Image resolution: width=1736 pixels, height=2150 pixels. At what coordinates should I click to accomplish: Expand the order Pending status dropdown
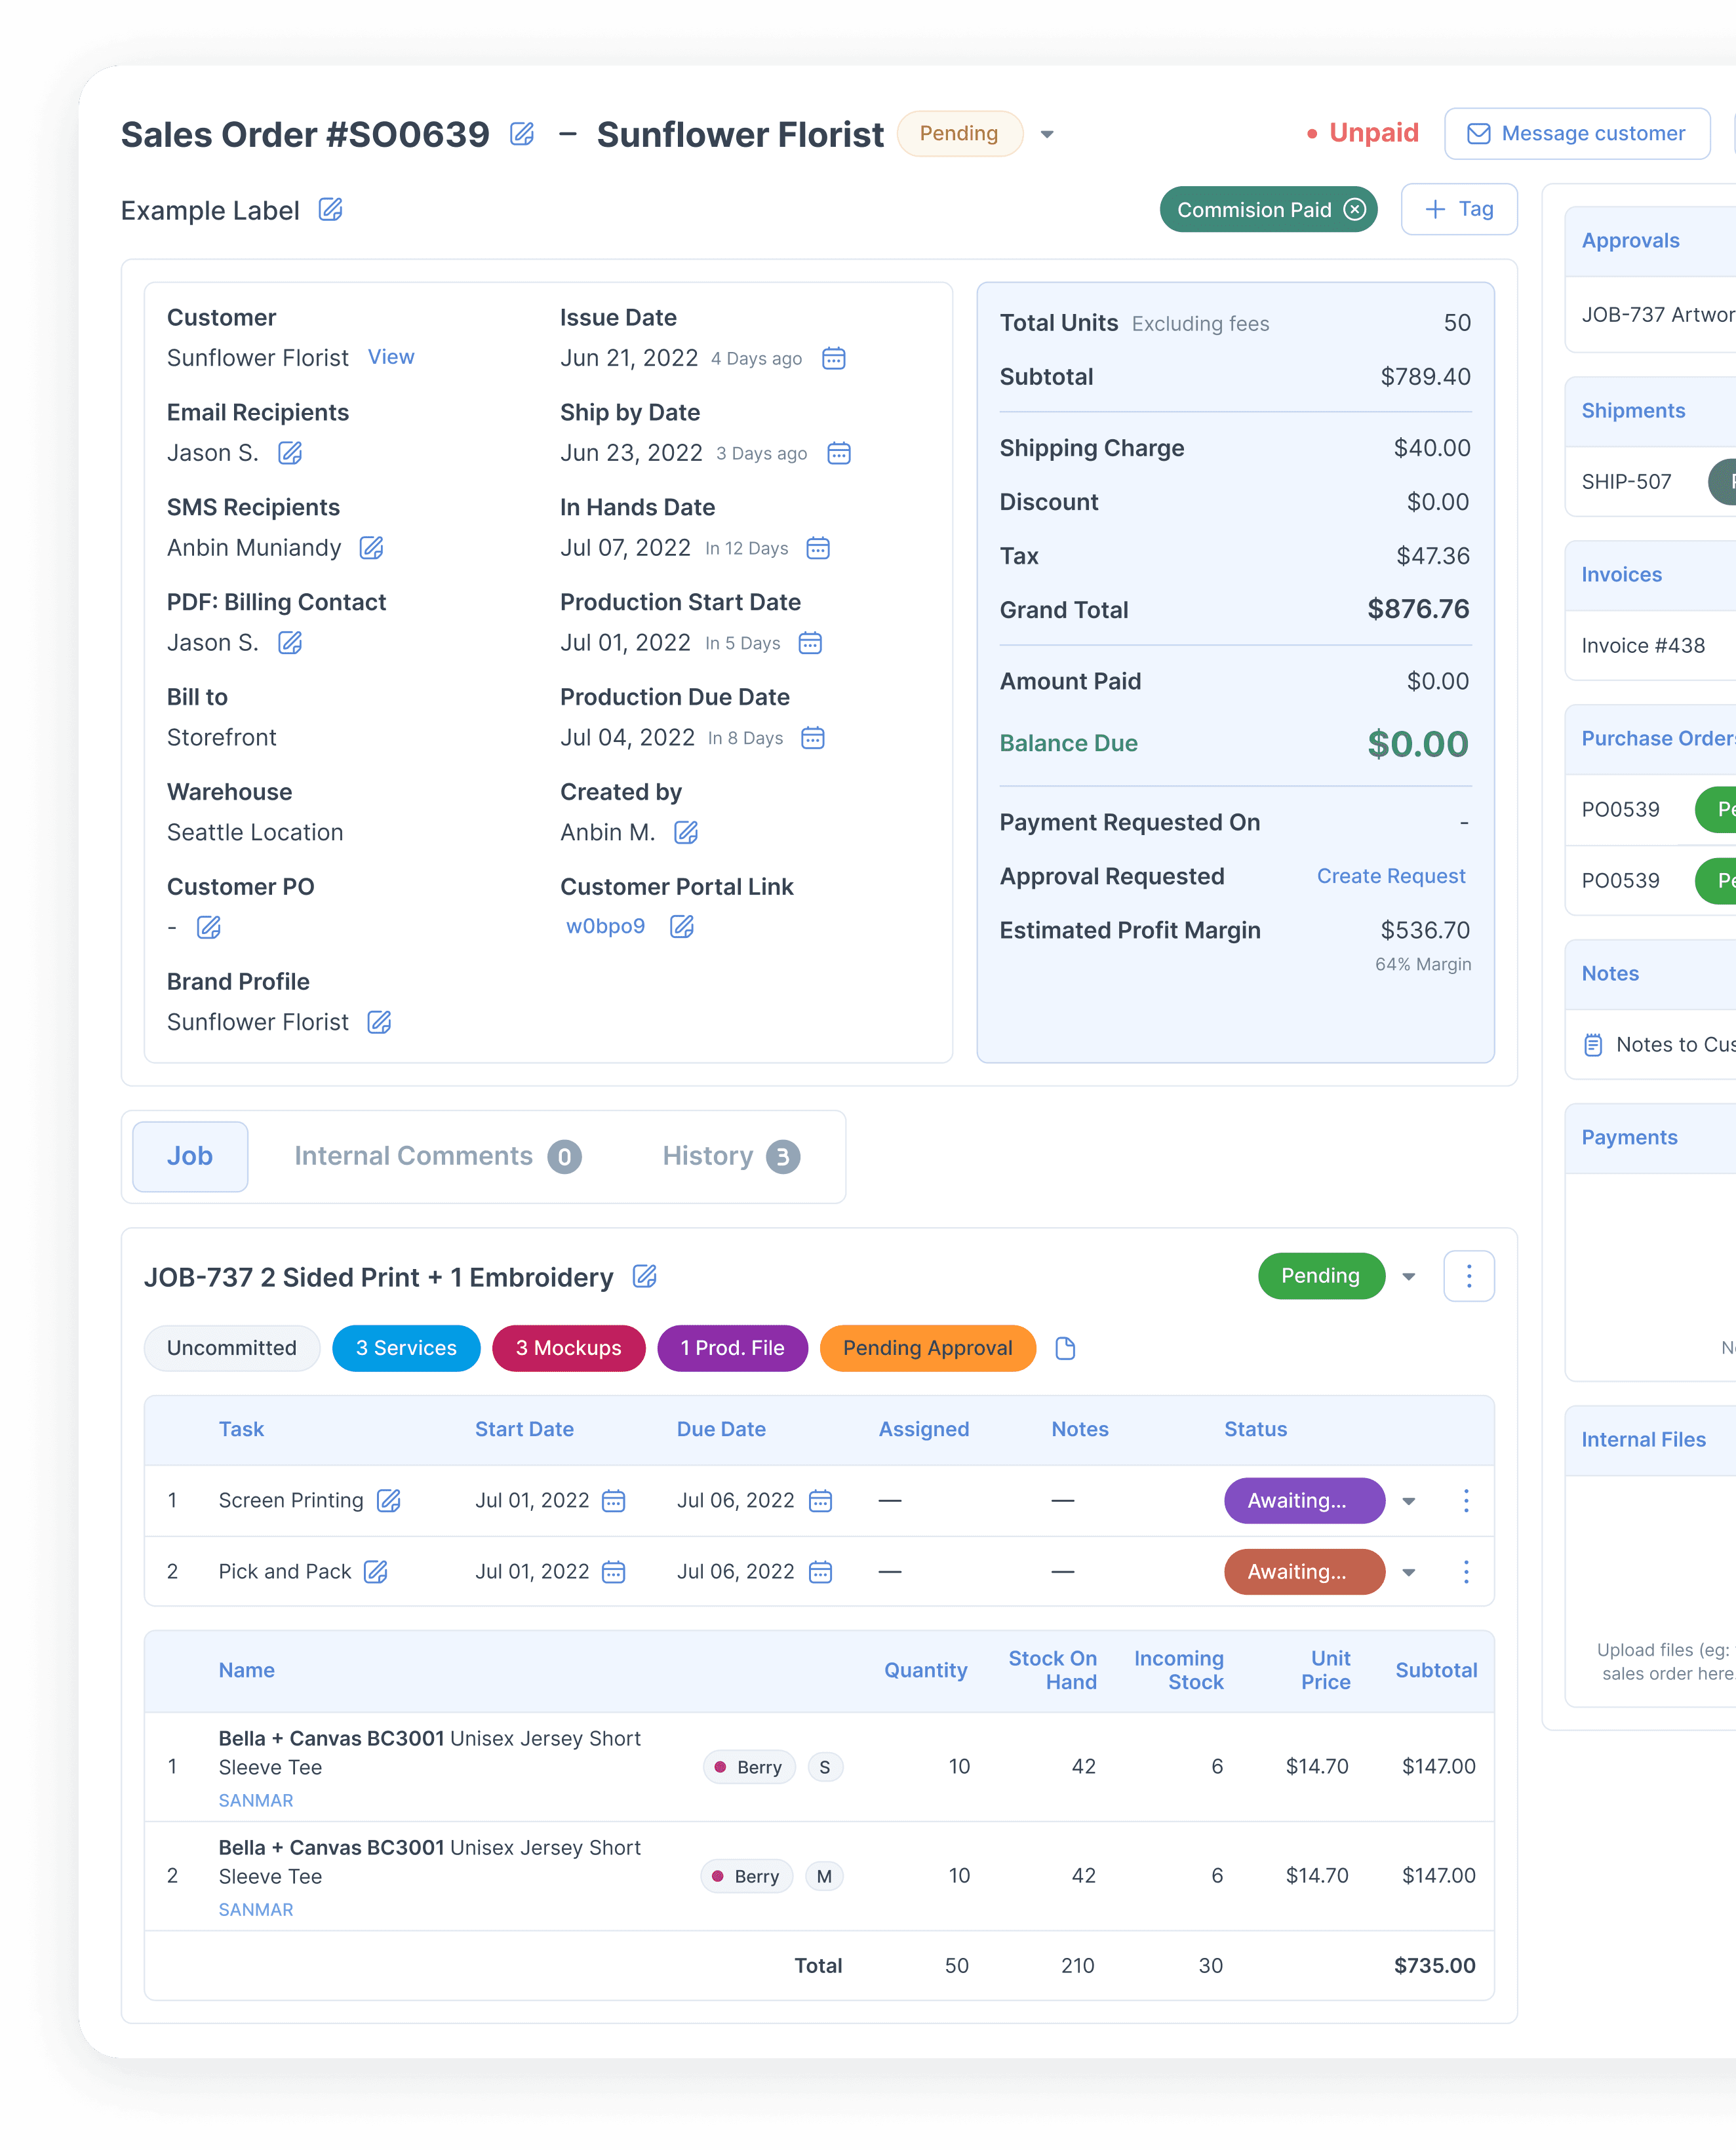(x=1047, y=134)
